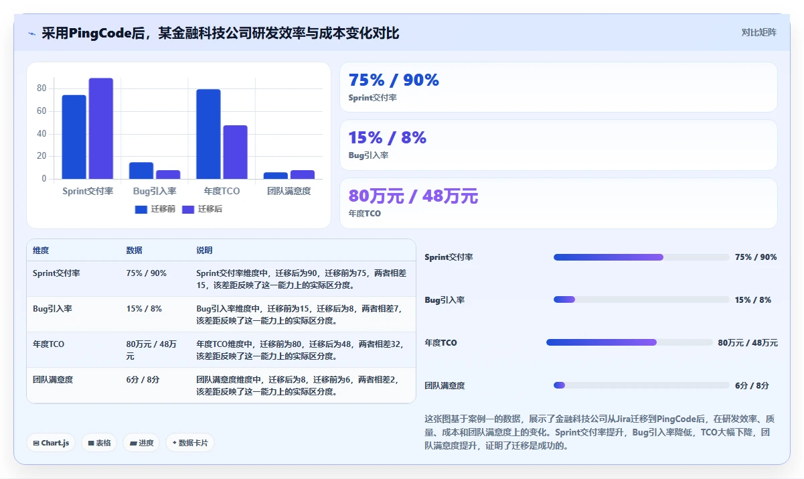
Task: Click the 表格 tag
Action: tap(100, 443)
